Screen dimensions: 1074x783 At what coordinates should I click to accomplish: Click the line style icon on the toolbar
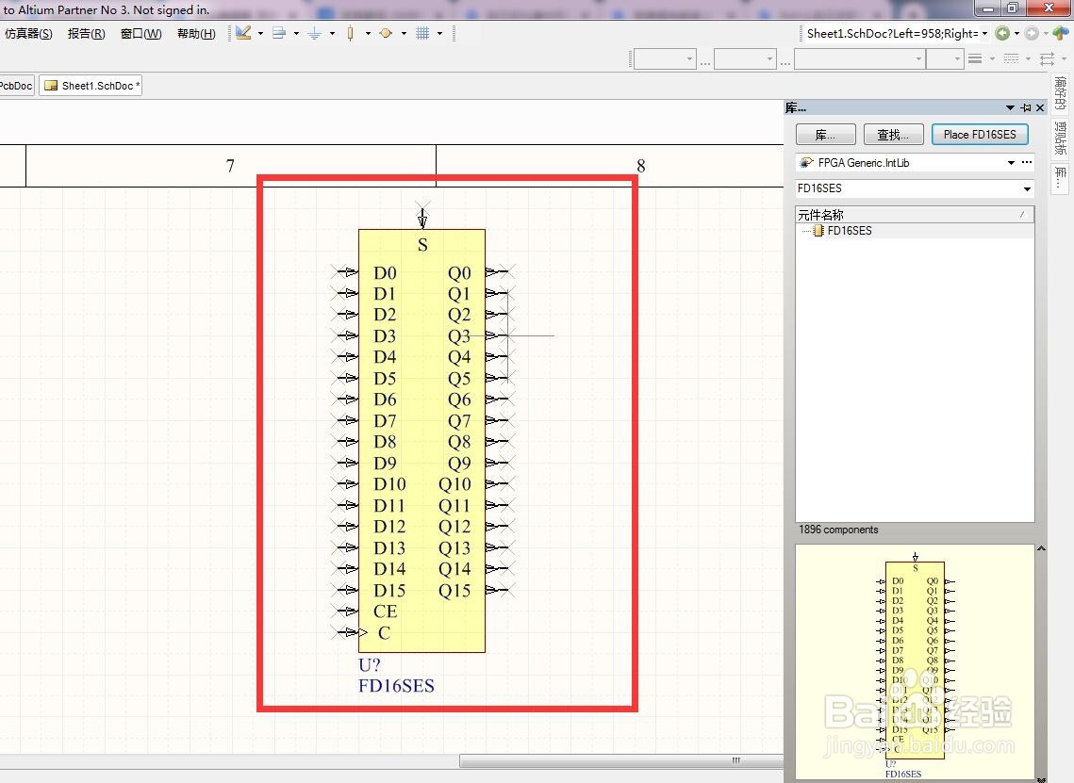[975, 58]
